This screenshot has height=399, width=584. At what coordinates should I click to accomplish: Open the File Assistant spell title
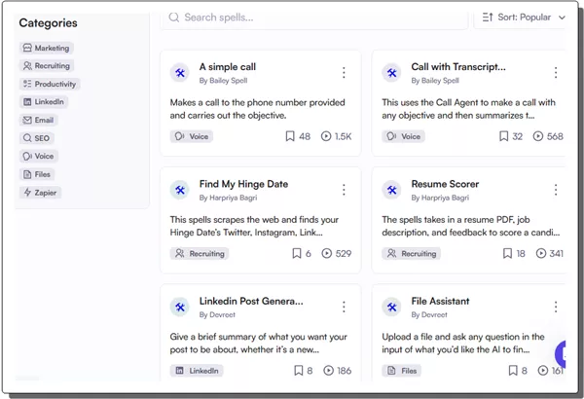(440, 301)
